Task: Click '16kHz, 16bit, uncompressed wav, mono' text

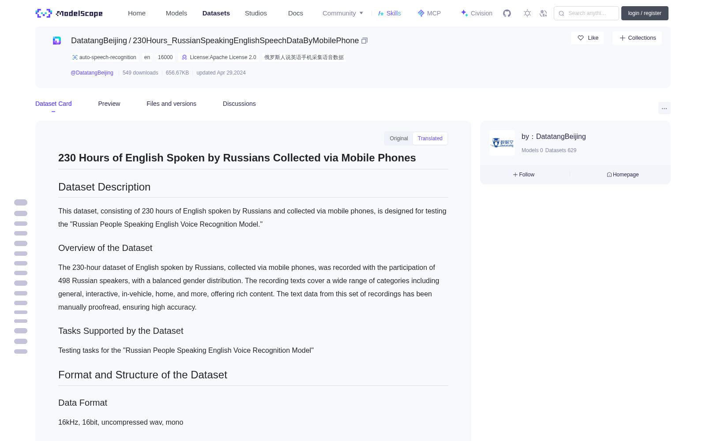Action: click(x=120, y=422)
